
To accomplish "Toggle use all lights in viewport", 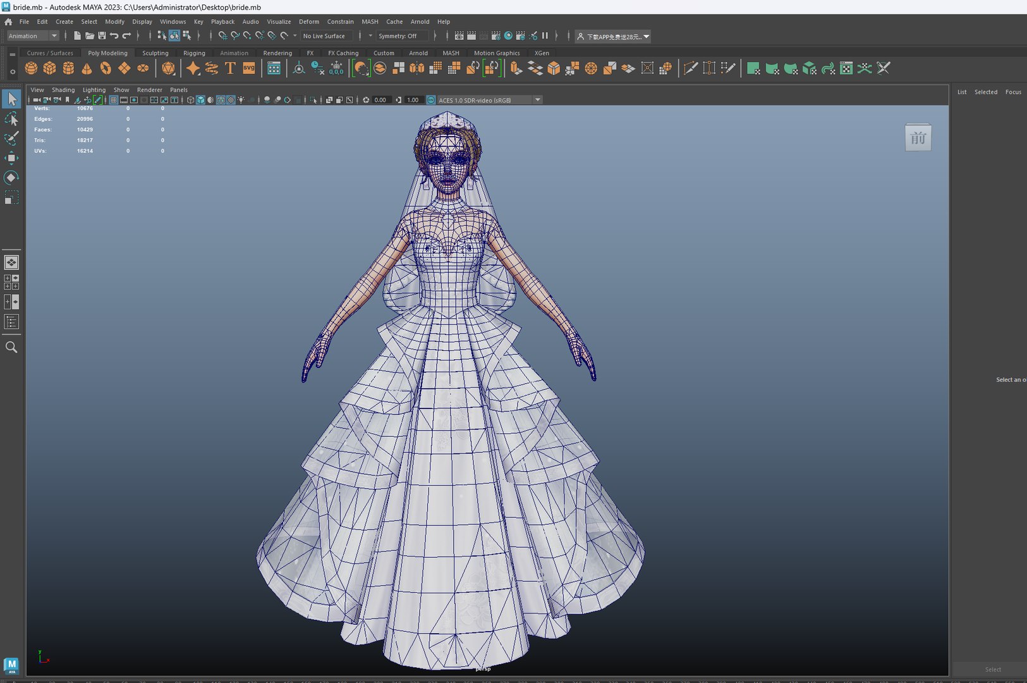I will [x=241, y=100].
